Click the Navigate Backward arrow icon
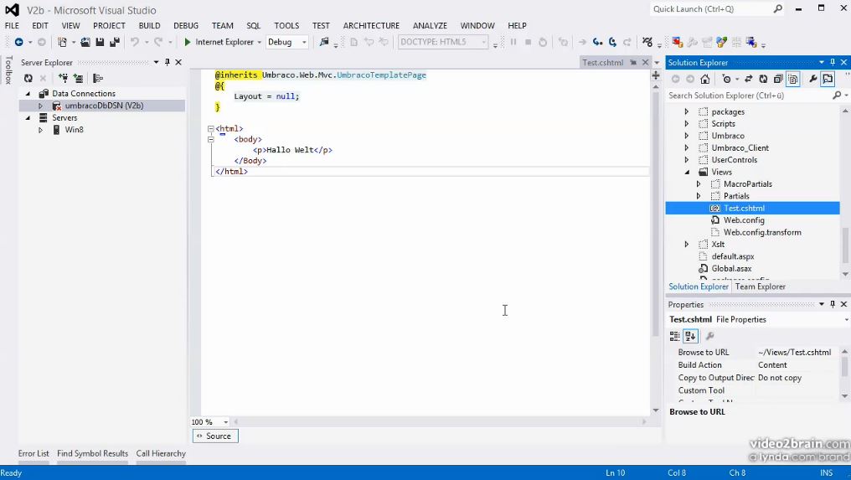This screenshot has height=480, width=851. click(x=18, y=42)
